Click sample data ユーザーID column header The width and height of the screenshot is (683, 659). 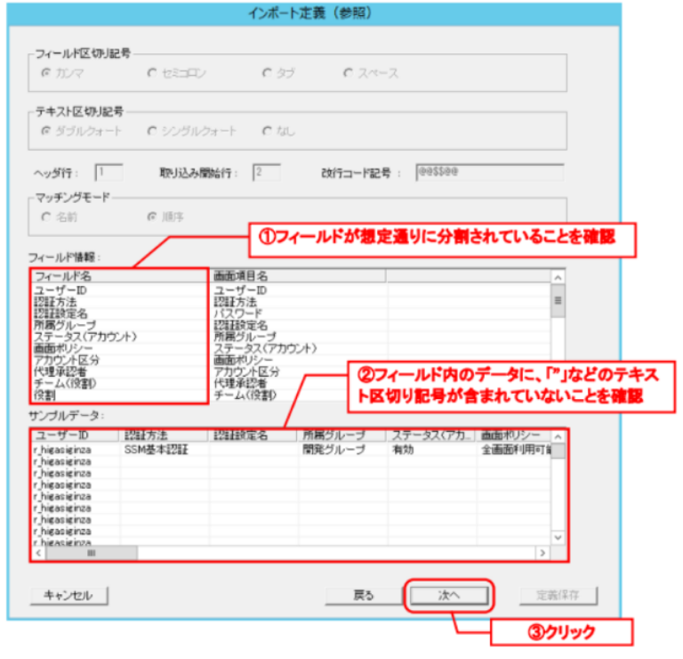[76, 435]
